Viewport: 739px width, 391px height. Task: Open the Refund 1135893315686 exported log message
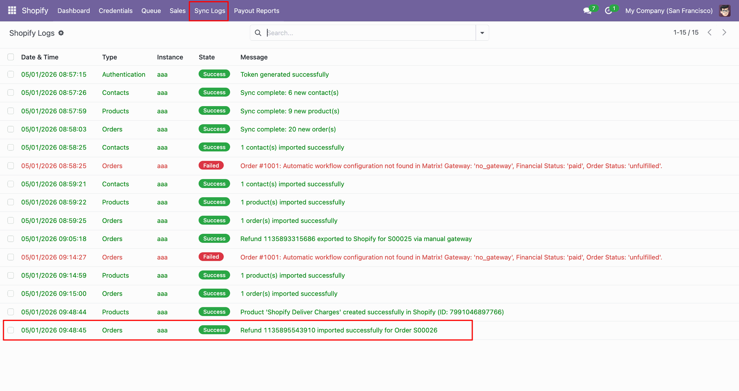point(356,239)
